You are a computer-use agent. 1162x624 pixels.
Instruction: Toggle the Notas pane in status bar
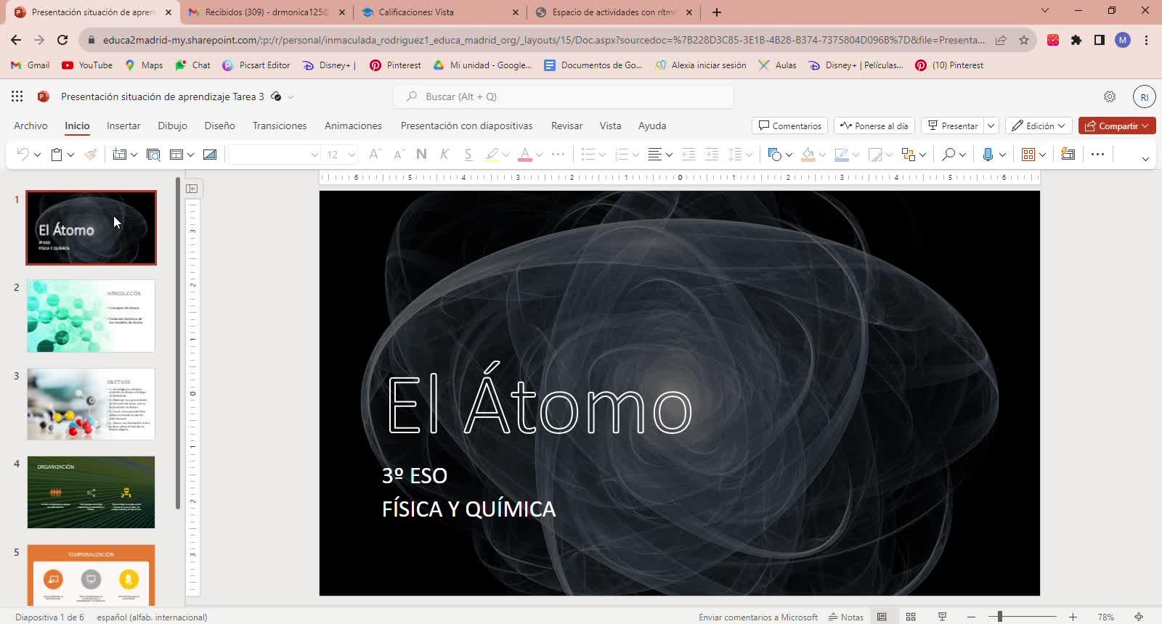pyautogui.click(x=846, y=617)
